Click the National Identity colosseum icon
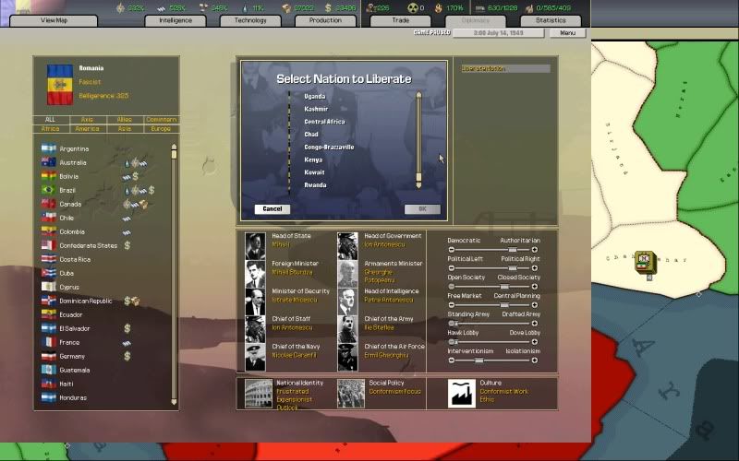 pos(259,394)
